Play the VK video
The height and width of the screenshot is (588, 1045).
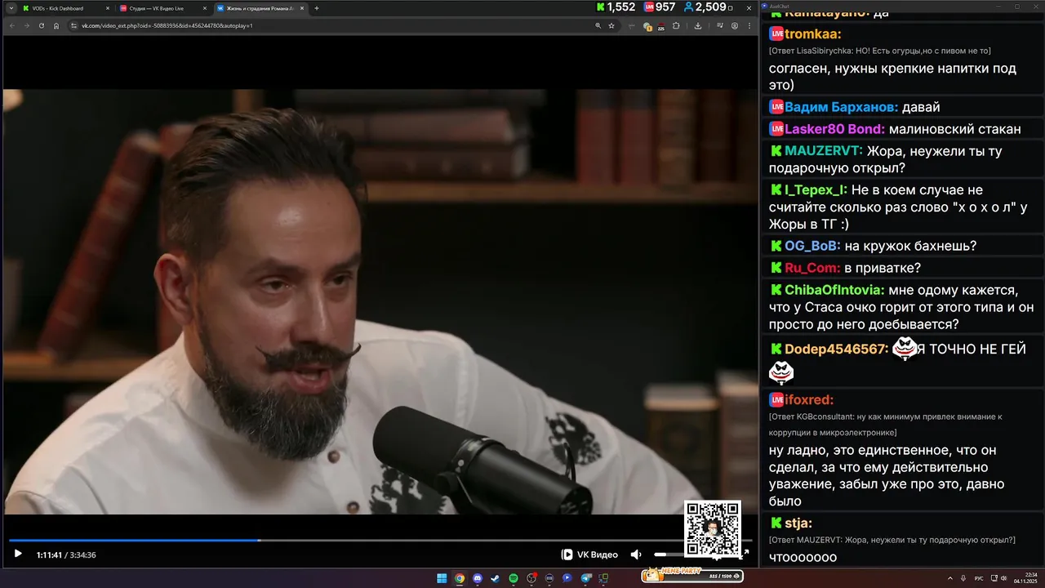[18, 554]
